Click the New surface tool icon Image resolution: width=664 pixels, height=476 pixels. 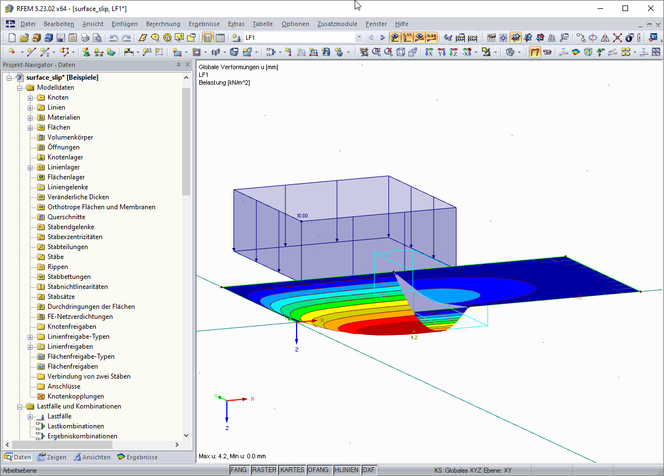177,51
